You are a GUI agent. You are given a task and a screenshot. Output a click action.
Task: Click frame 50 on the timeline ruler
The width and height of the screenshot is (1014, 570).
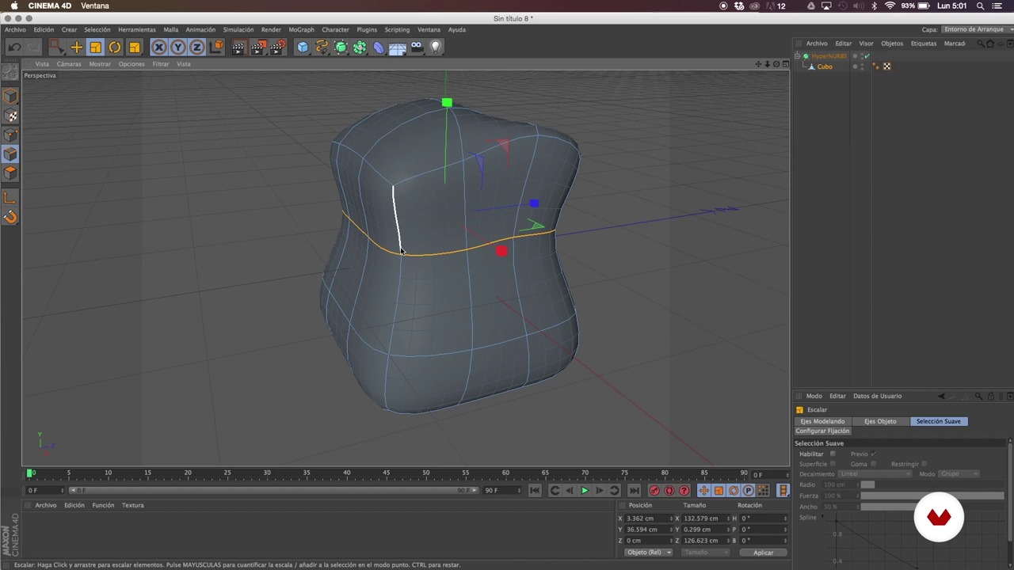(x=426, y=473)
